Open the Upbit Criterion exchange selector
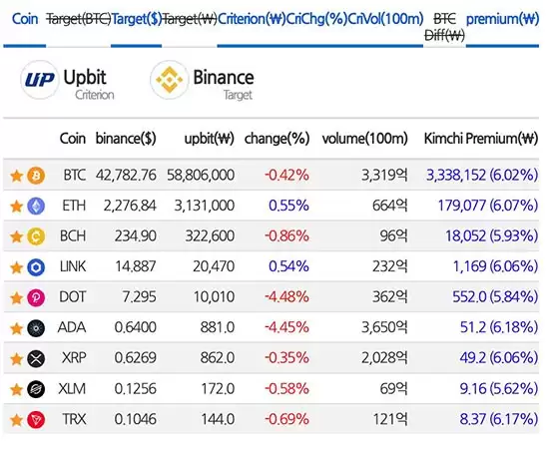This screenshot has height=453, width=554. (x=68, y=80)
